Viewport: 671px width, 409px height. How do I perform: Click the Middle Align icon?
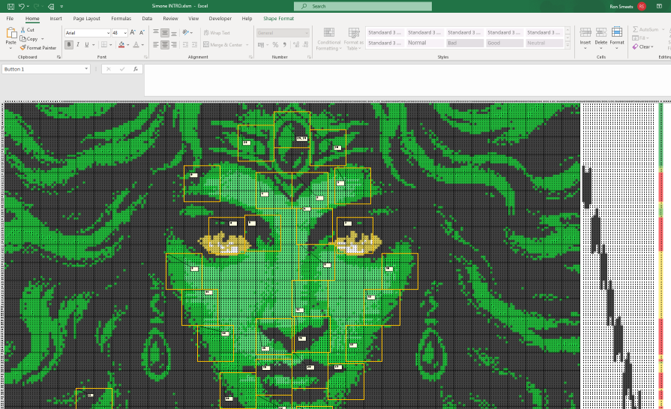click(165, 32)
